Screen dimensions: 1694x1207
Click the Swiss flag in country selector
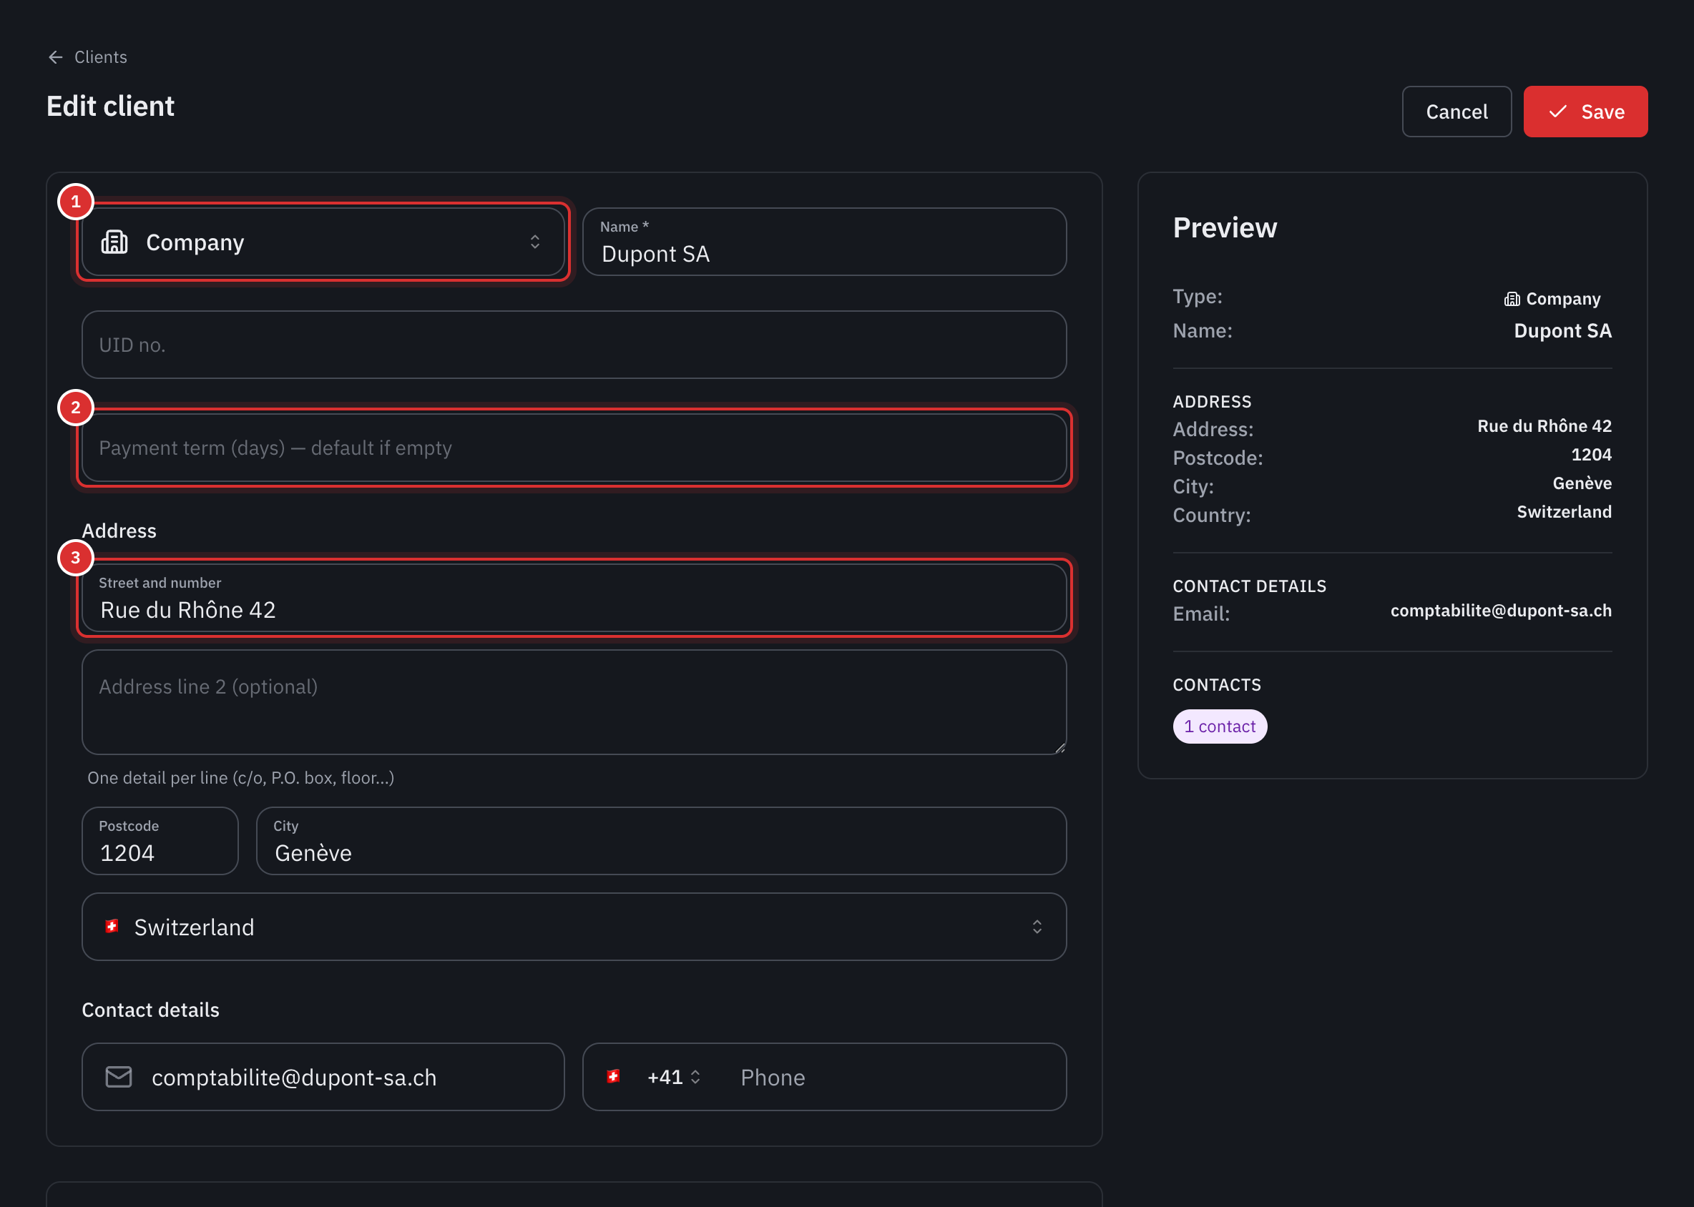click(x=112, y=926)
